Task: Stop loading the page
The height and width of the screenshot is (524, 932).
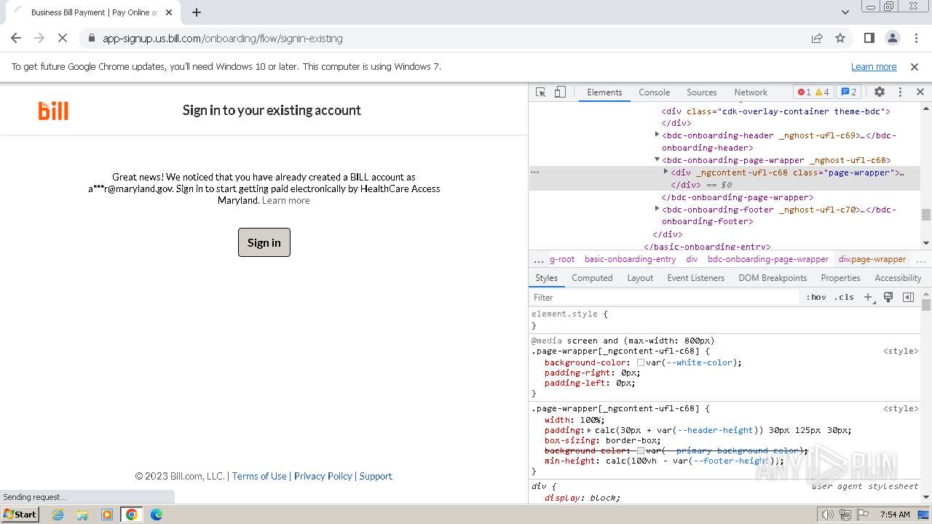Action: [62, 38]
